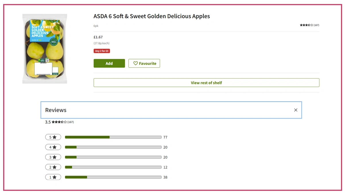The width and height of the screenshot is (345, 196).
Task: Toggle the 3 star review filter
Action: (x=53, y=157)
